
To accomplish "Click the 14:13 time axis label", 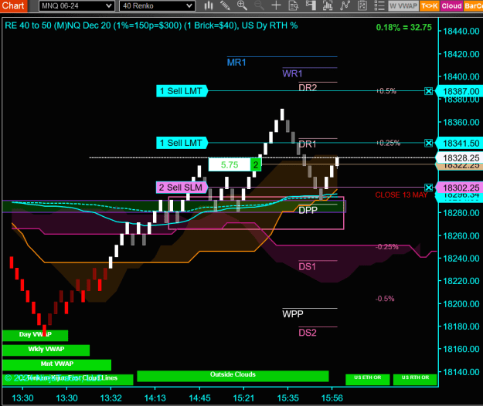I will [x=155, y=398].
